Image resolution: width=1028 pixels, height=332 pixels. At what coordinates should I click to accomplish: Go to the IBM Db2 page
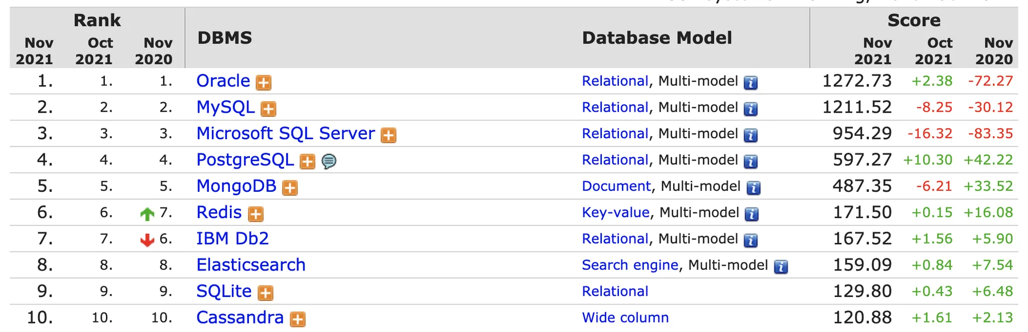click(x=232, y=238)
